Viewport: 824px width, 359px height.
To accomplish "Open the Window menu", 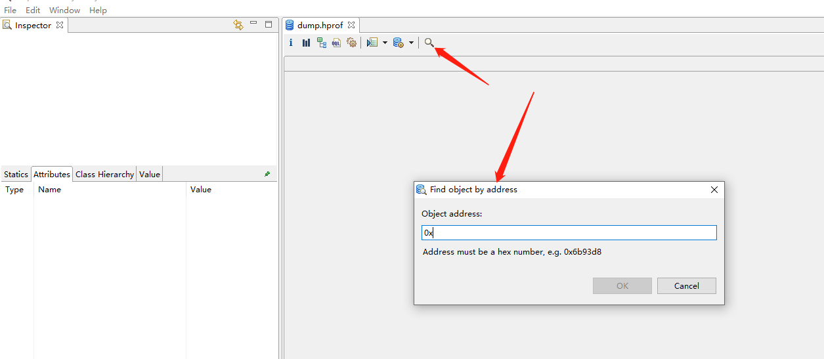I will point(64,11).
